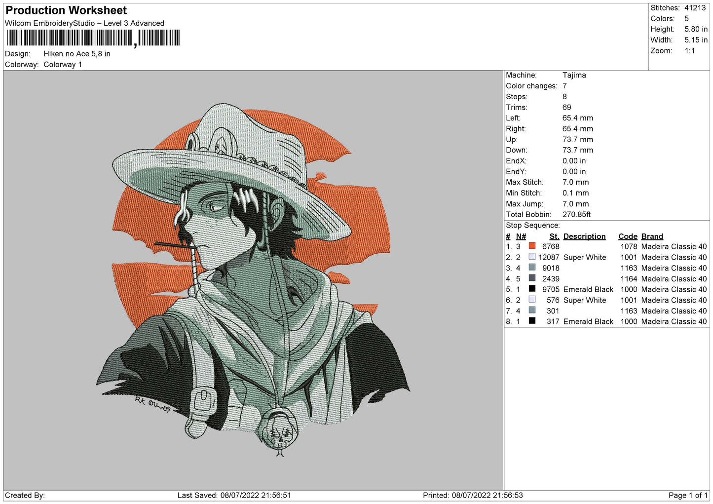Image resolution: width=713 pixels, height=504 pixels.
Task: Choose the gray swatch with 301 stitches
Action: [532, 310]
